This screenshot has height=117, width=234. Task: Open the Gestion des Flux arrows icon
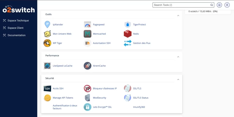click(x=128, y=43)
